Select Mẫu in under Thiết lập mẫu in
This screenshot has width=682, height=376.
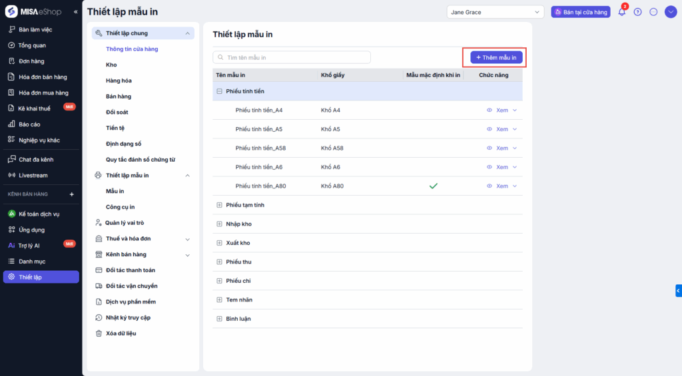point(115,191)
